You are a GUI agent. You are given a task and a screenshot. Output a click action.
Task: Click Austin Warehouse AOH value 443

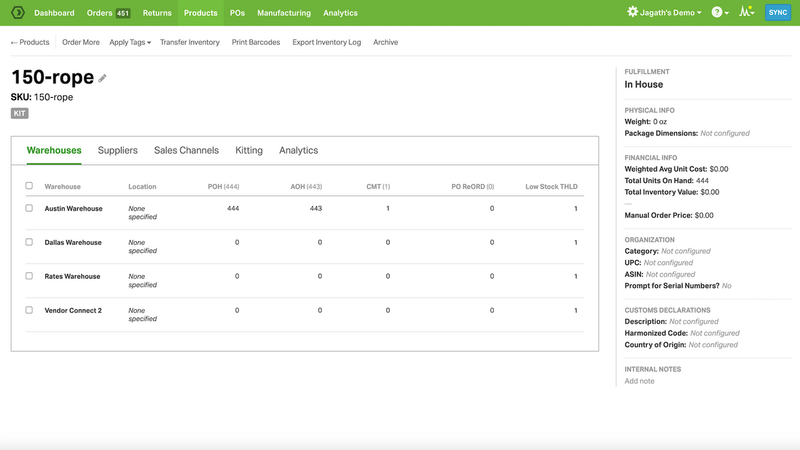(x=316, y=209)
